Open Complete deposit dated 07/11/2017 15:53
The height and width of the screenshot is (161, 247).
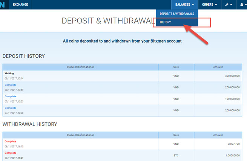[x=10, y=97]
